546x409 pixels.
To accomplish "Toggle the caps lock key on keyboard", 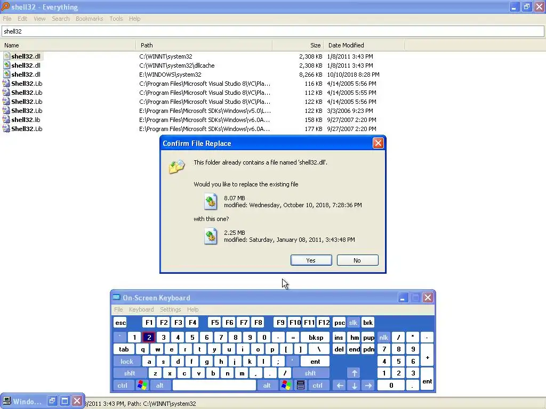I will [x=127, y=362].
